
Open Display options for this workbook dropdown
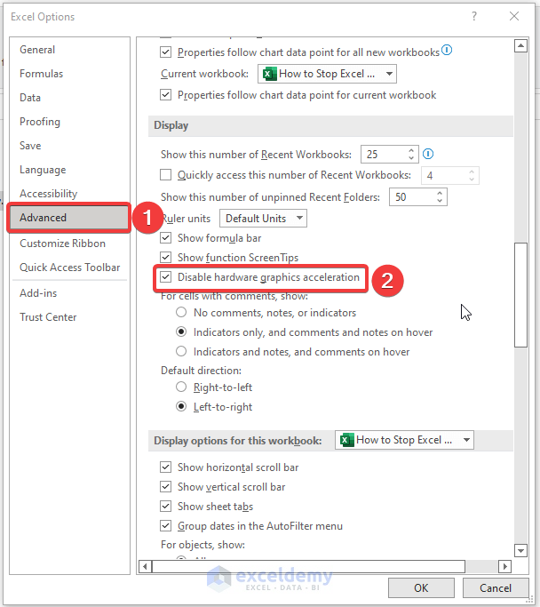(404, 440)
